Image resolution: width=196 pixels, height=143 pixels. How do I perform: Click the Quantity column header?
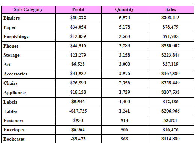125,9
